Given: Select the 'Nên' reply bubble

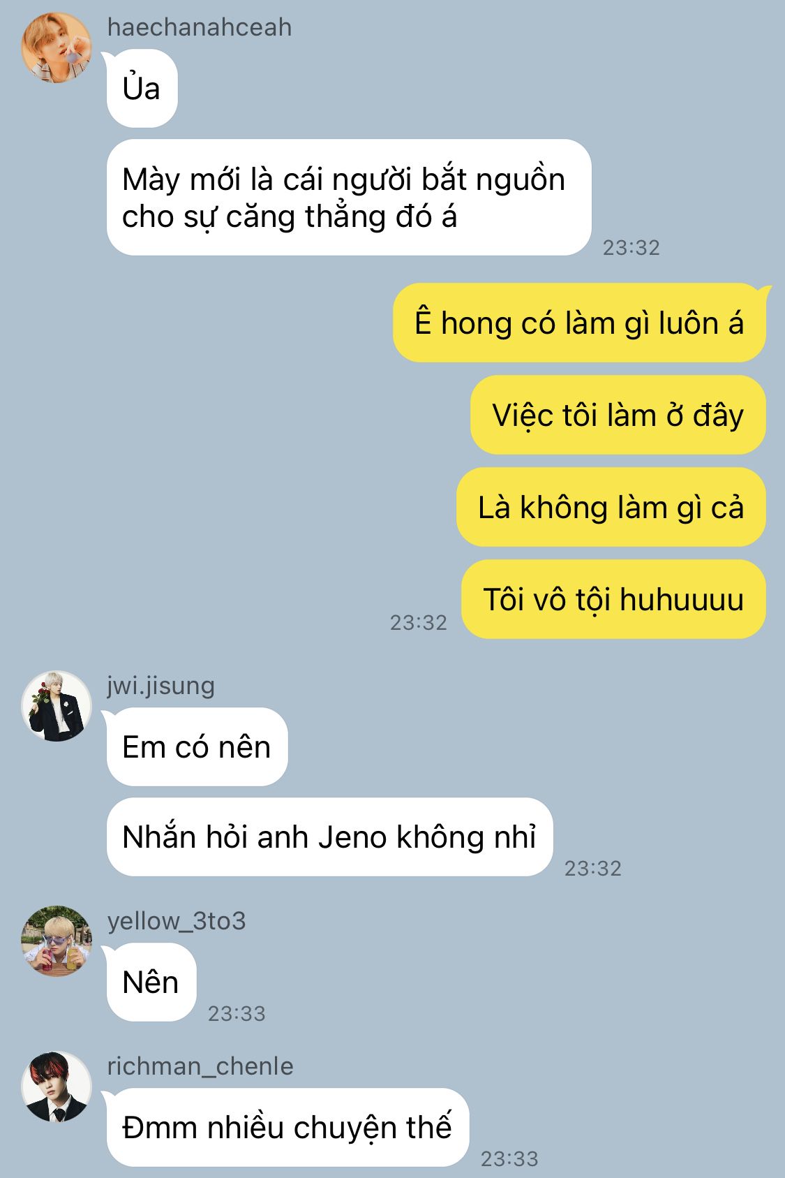Looking at the screenshot, I should pos(151,982).
